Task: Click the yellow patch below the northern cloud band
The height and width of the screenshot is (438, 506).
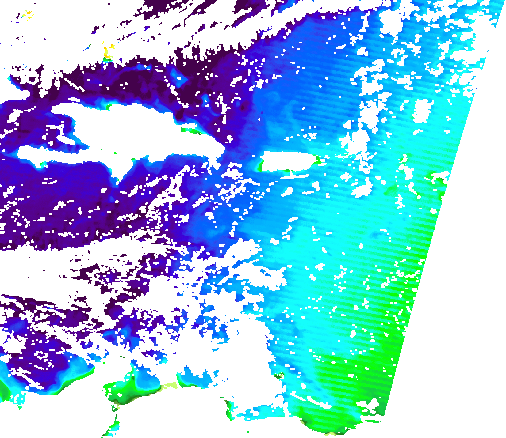Action: (x=107, y=53)
